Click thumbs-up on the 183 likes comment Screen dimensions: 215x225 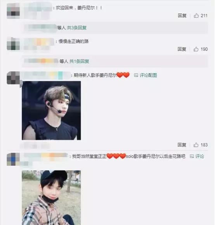pos(196,145)
